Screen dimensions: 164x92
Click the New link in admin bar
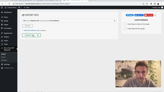28,7
